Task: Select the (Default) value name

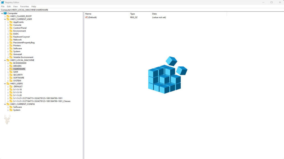Action: point(92,17)
